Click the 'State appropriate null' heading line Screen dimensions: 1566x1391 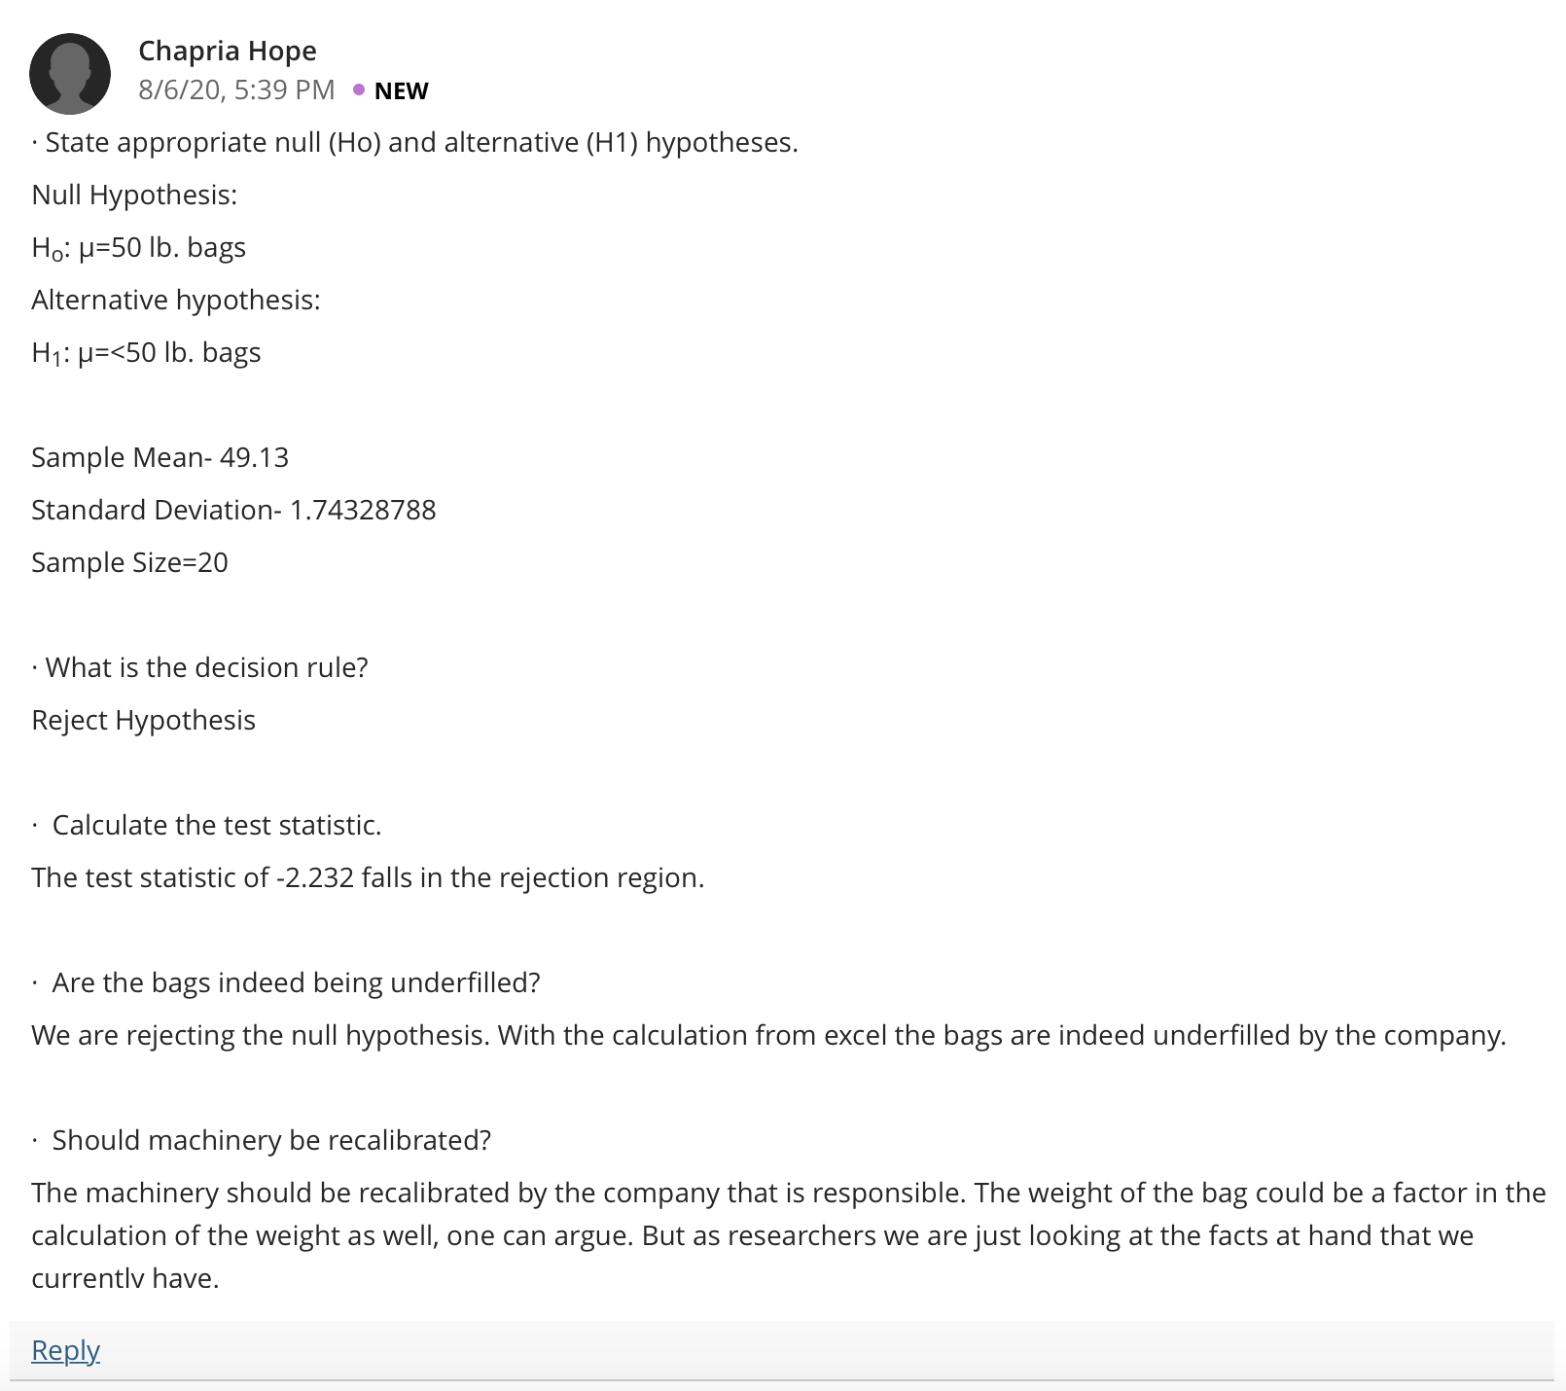tap(415, 142)
